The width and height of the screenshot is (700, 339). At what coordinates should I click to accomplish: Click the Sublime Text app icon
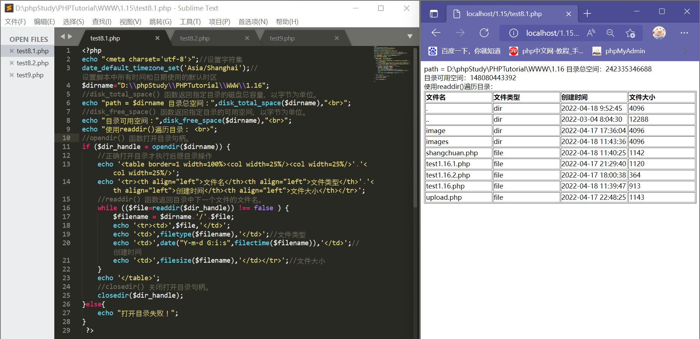(x=9, y=8)
